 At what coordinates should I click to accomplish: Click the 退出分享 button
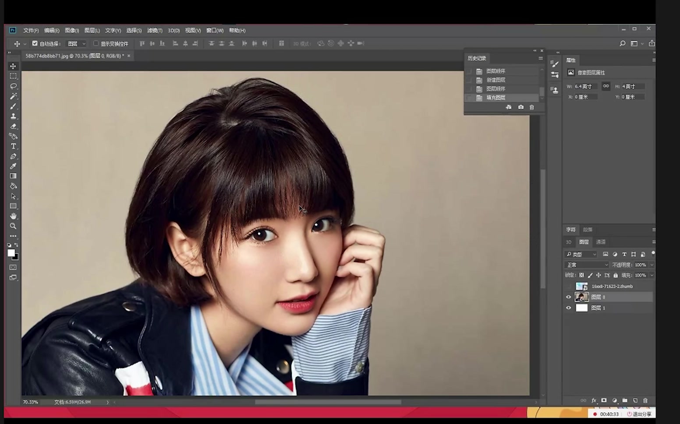(x=639, y=414)
